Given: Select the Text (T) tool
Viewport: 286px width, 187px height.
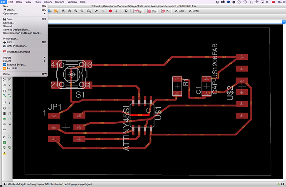Looking at the screenshot, I should pyautogui.click(x=10, y=103).
